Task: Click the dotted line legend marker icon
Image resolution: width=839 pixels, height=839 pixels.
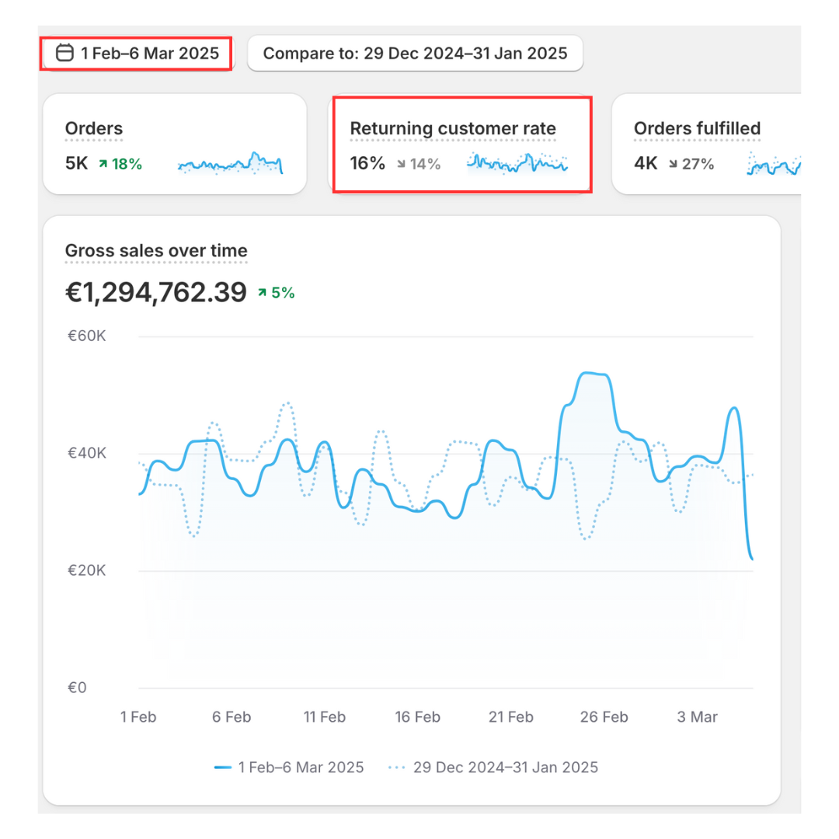Action: tap(396, 768)
